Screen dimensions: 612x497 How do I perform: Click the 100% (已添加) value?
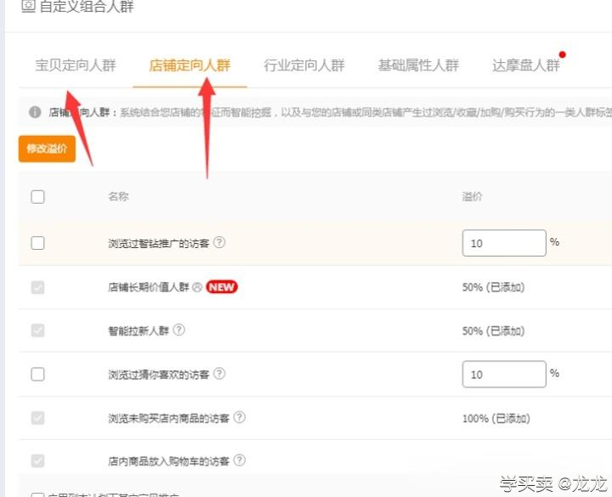(496, 419)
